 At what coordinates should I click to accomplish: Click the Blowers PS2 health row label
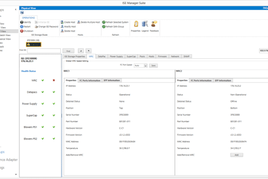click(30, 139)
